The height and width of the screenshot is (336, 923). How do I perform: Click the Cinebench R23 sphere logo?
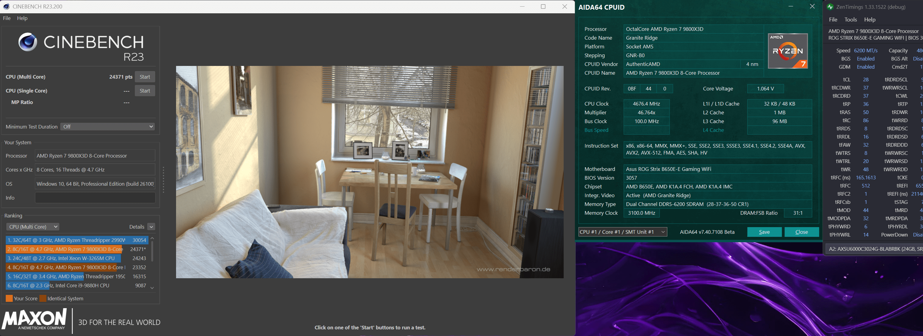pyautogui.click(x=28, y=42)
